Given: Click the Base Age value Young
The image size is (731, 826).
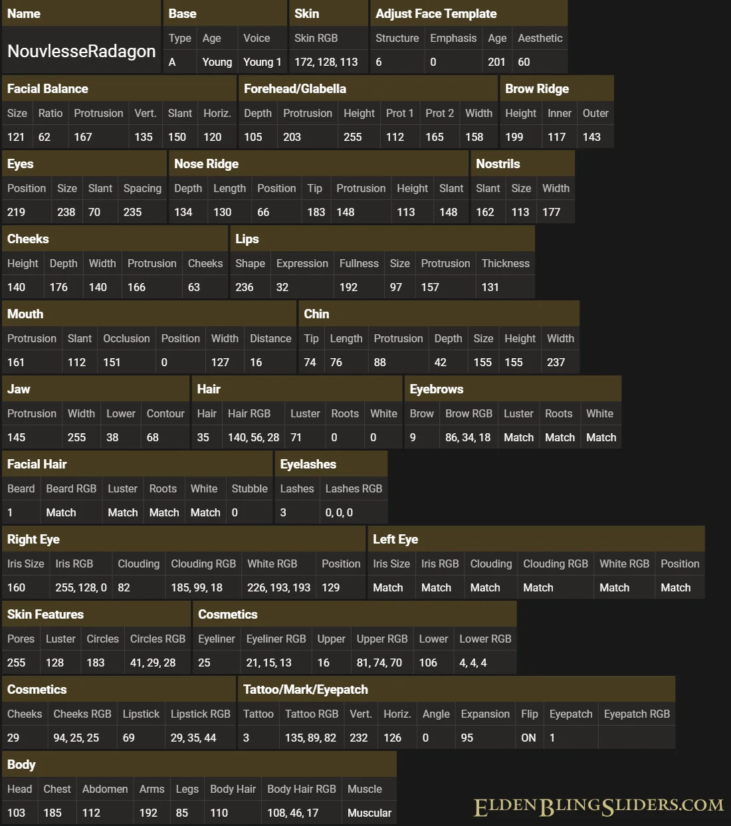Looking at the screenshot, I should 217,62.
